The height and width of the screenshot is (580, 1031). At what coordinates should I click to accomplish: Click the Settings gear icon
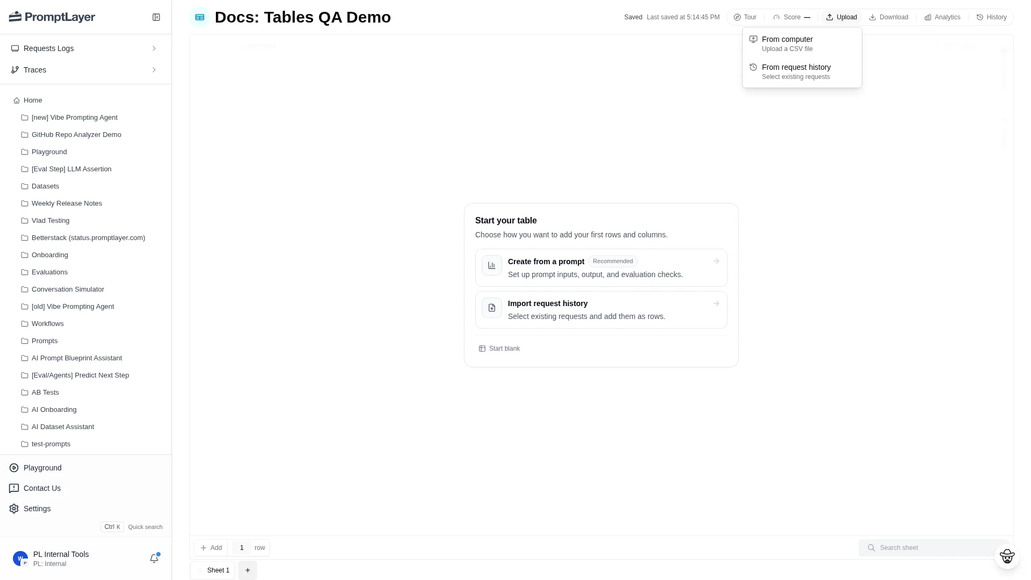coord(14,509)
